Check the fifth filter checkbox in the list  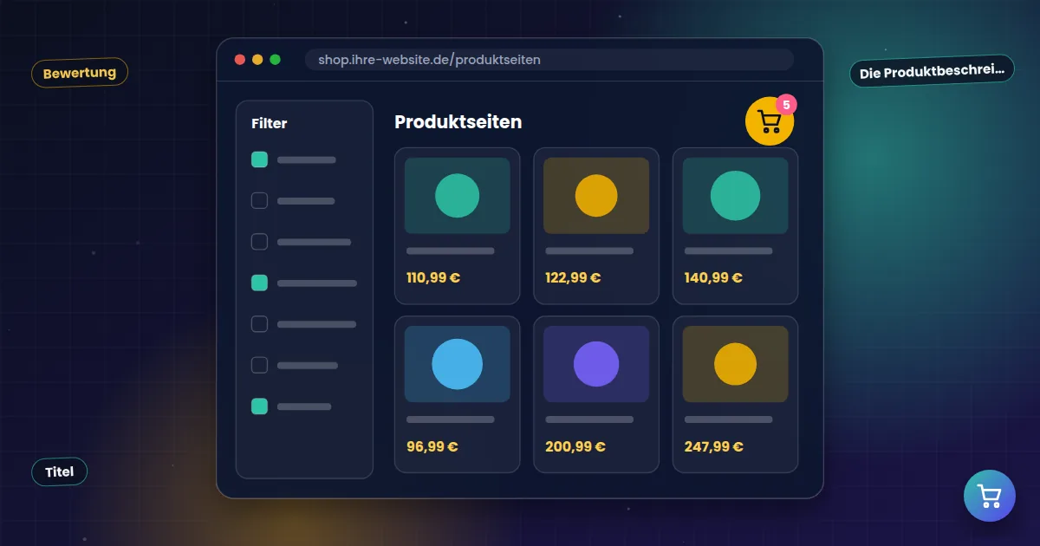click(259, 324)
